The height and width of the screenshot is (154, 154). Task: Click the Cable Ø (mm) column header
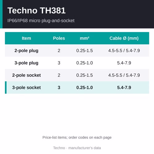click(x=124, y=38)
